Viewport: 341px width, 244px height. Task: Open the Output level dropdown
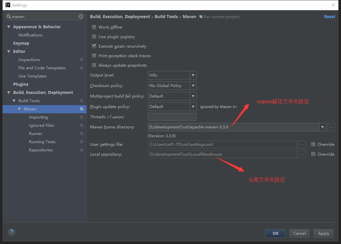tap(172, 75)
